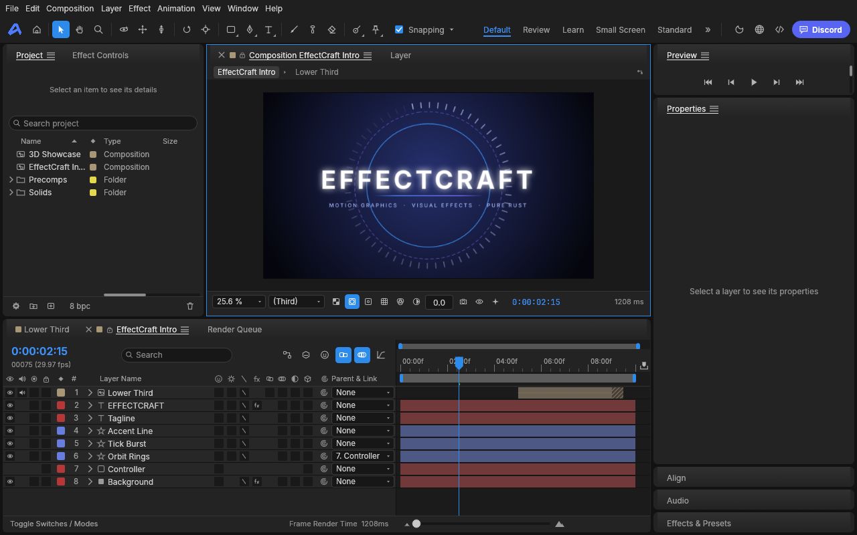Screen dimensions: 857x535
Task: Go to Home screen icon
Action: tap(37, 29)
